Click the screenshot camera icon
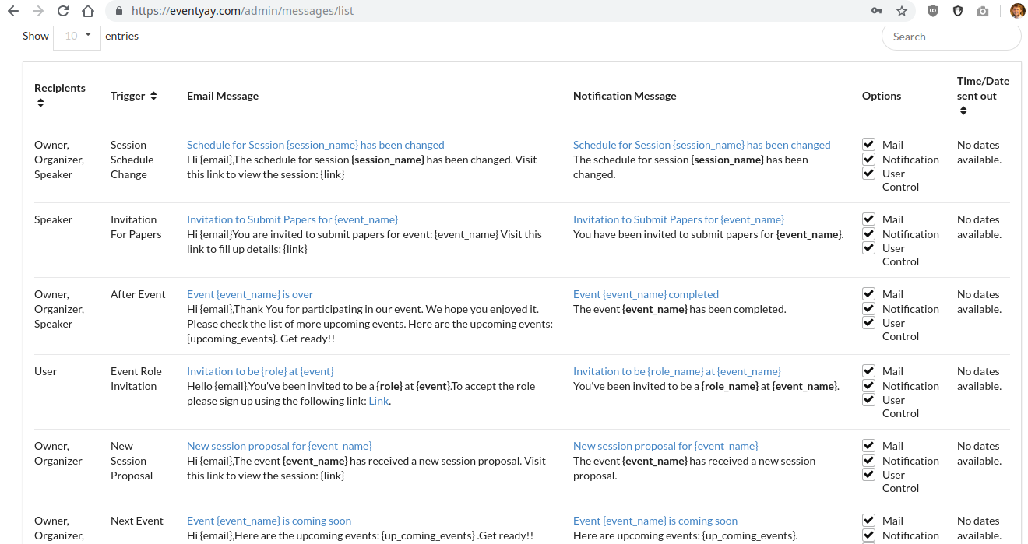The height and width of the screenshot is (544, 1028). click(982, 11)
